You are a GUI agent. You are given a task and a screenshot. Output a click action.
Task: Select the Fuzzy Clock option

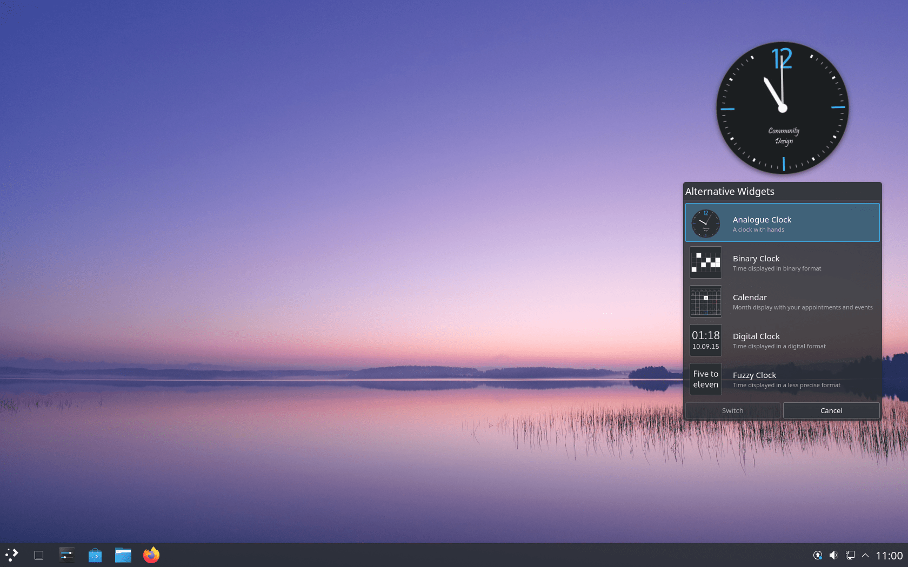click(782, 379)
